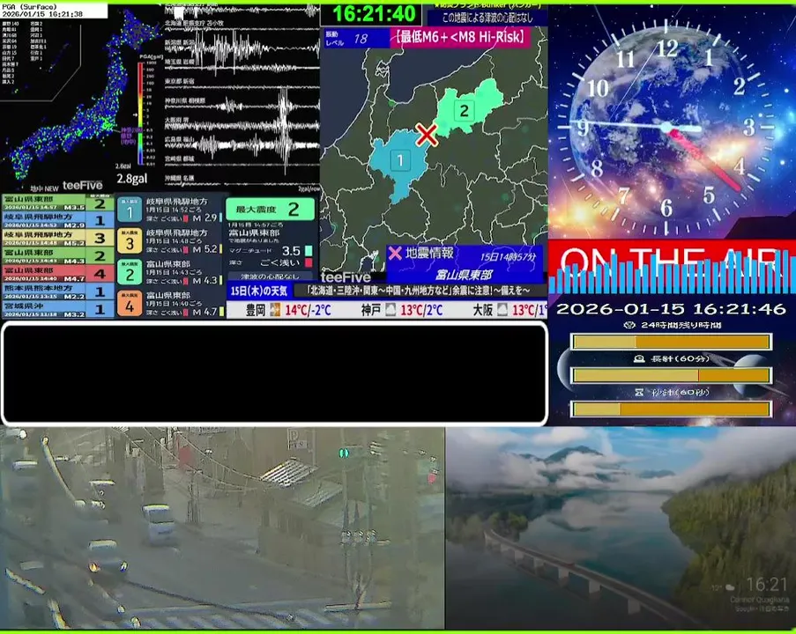Click the cloud weather icon next to 神戸
The image size is (796, 634).
tap(391, 309)
